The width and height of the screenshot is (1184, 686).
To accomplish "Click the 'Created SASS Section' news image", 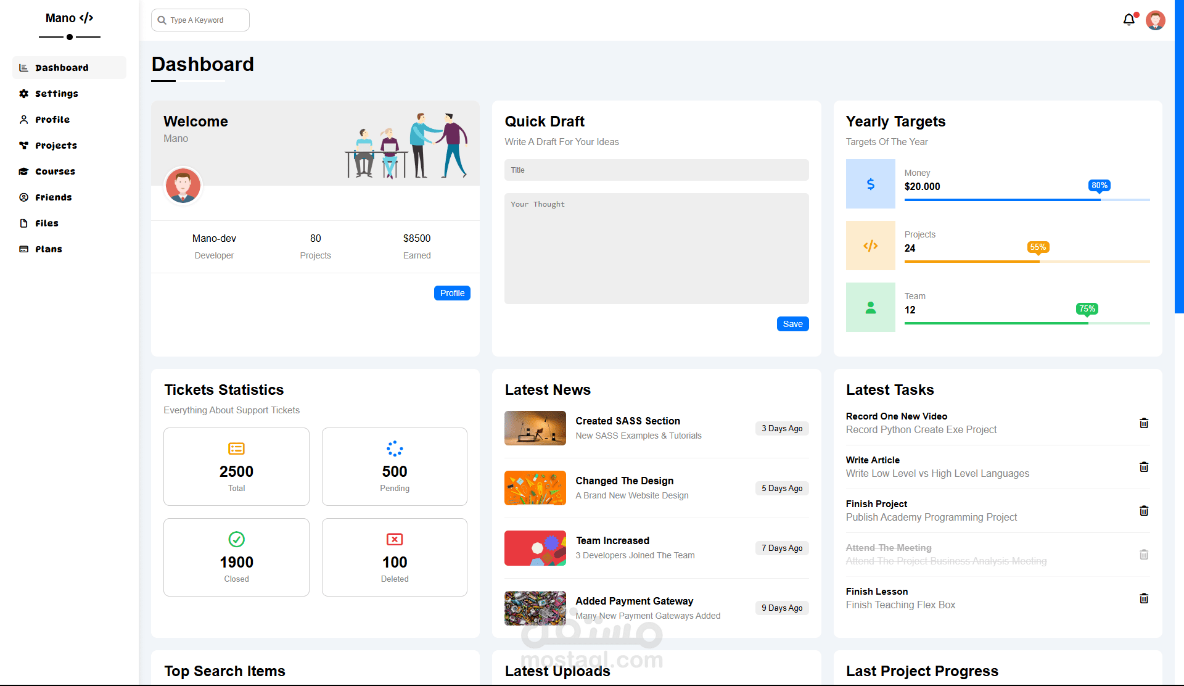I will coord(535,428).
